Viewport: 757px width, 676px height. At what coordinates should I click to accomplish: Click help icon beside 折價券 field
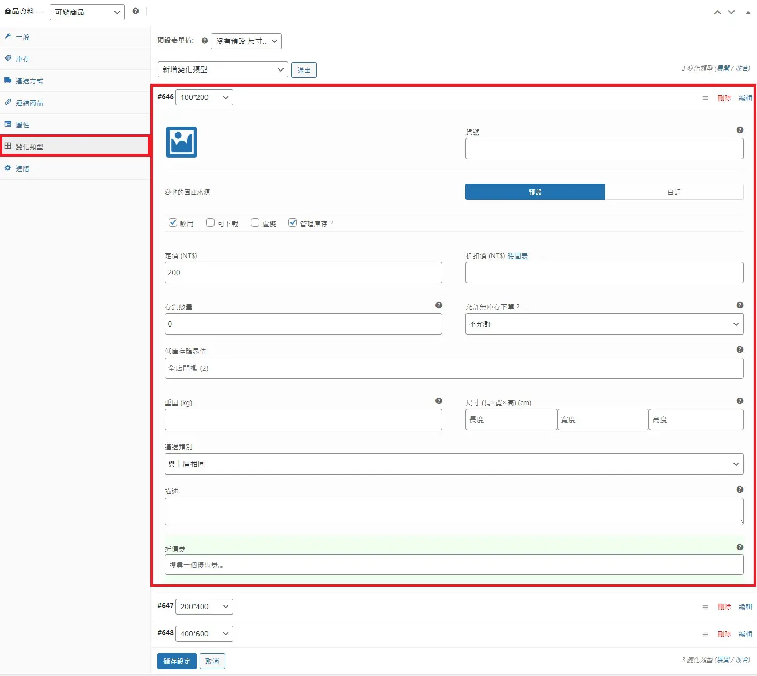click(739, 547)
